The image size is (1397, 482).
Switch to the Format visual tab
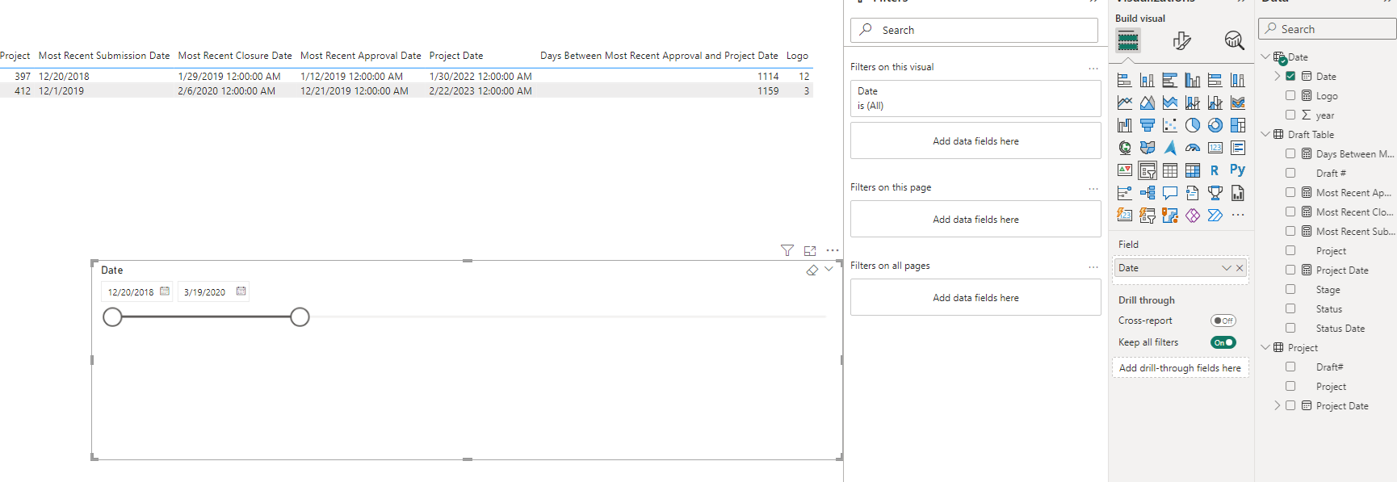tap(1181, 40)
